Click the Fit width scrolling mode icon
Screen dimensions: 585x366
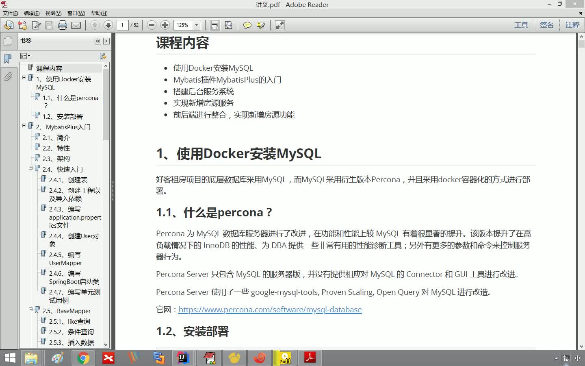(x=215, y=25)
